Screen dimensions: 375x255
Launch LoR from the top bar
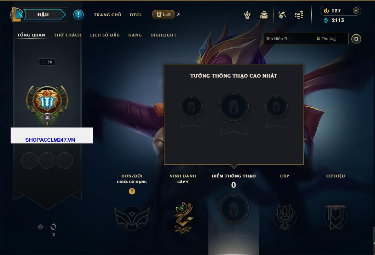[x=163, y=15]
